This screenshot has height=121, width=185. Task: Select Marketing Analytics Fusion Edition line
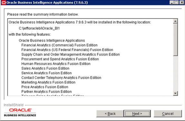point(48,82)
